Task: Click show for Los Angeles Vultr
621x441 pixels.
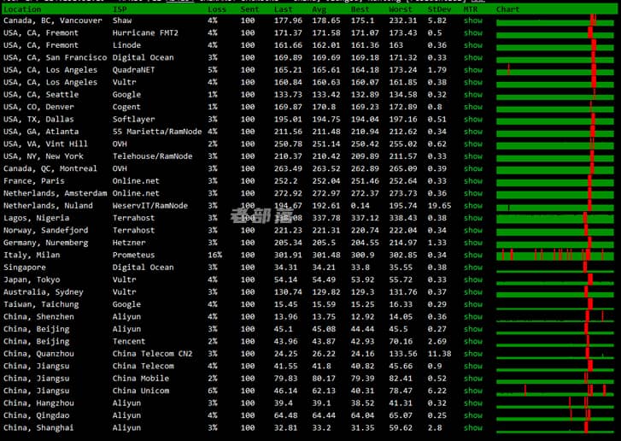Action: click(x=473, y=82)
